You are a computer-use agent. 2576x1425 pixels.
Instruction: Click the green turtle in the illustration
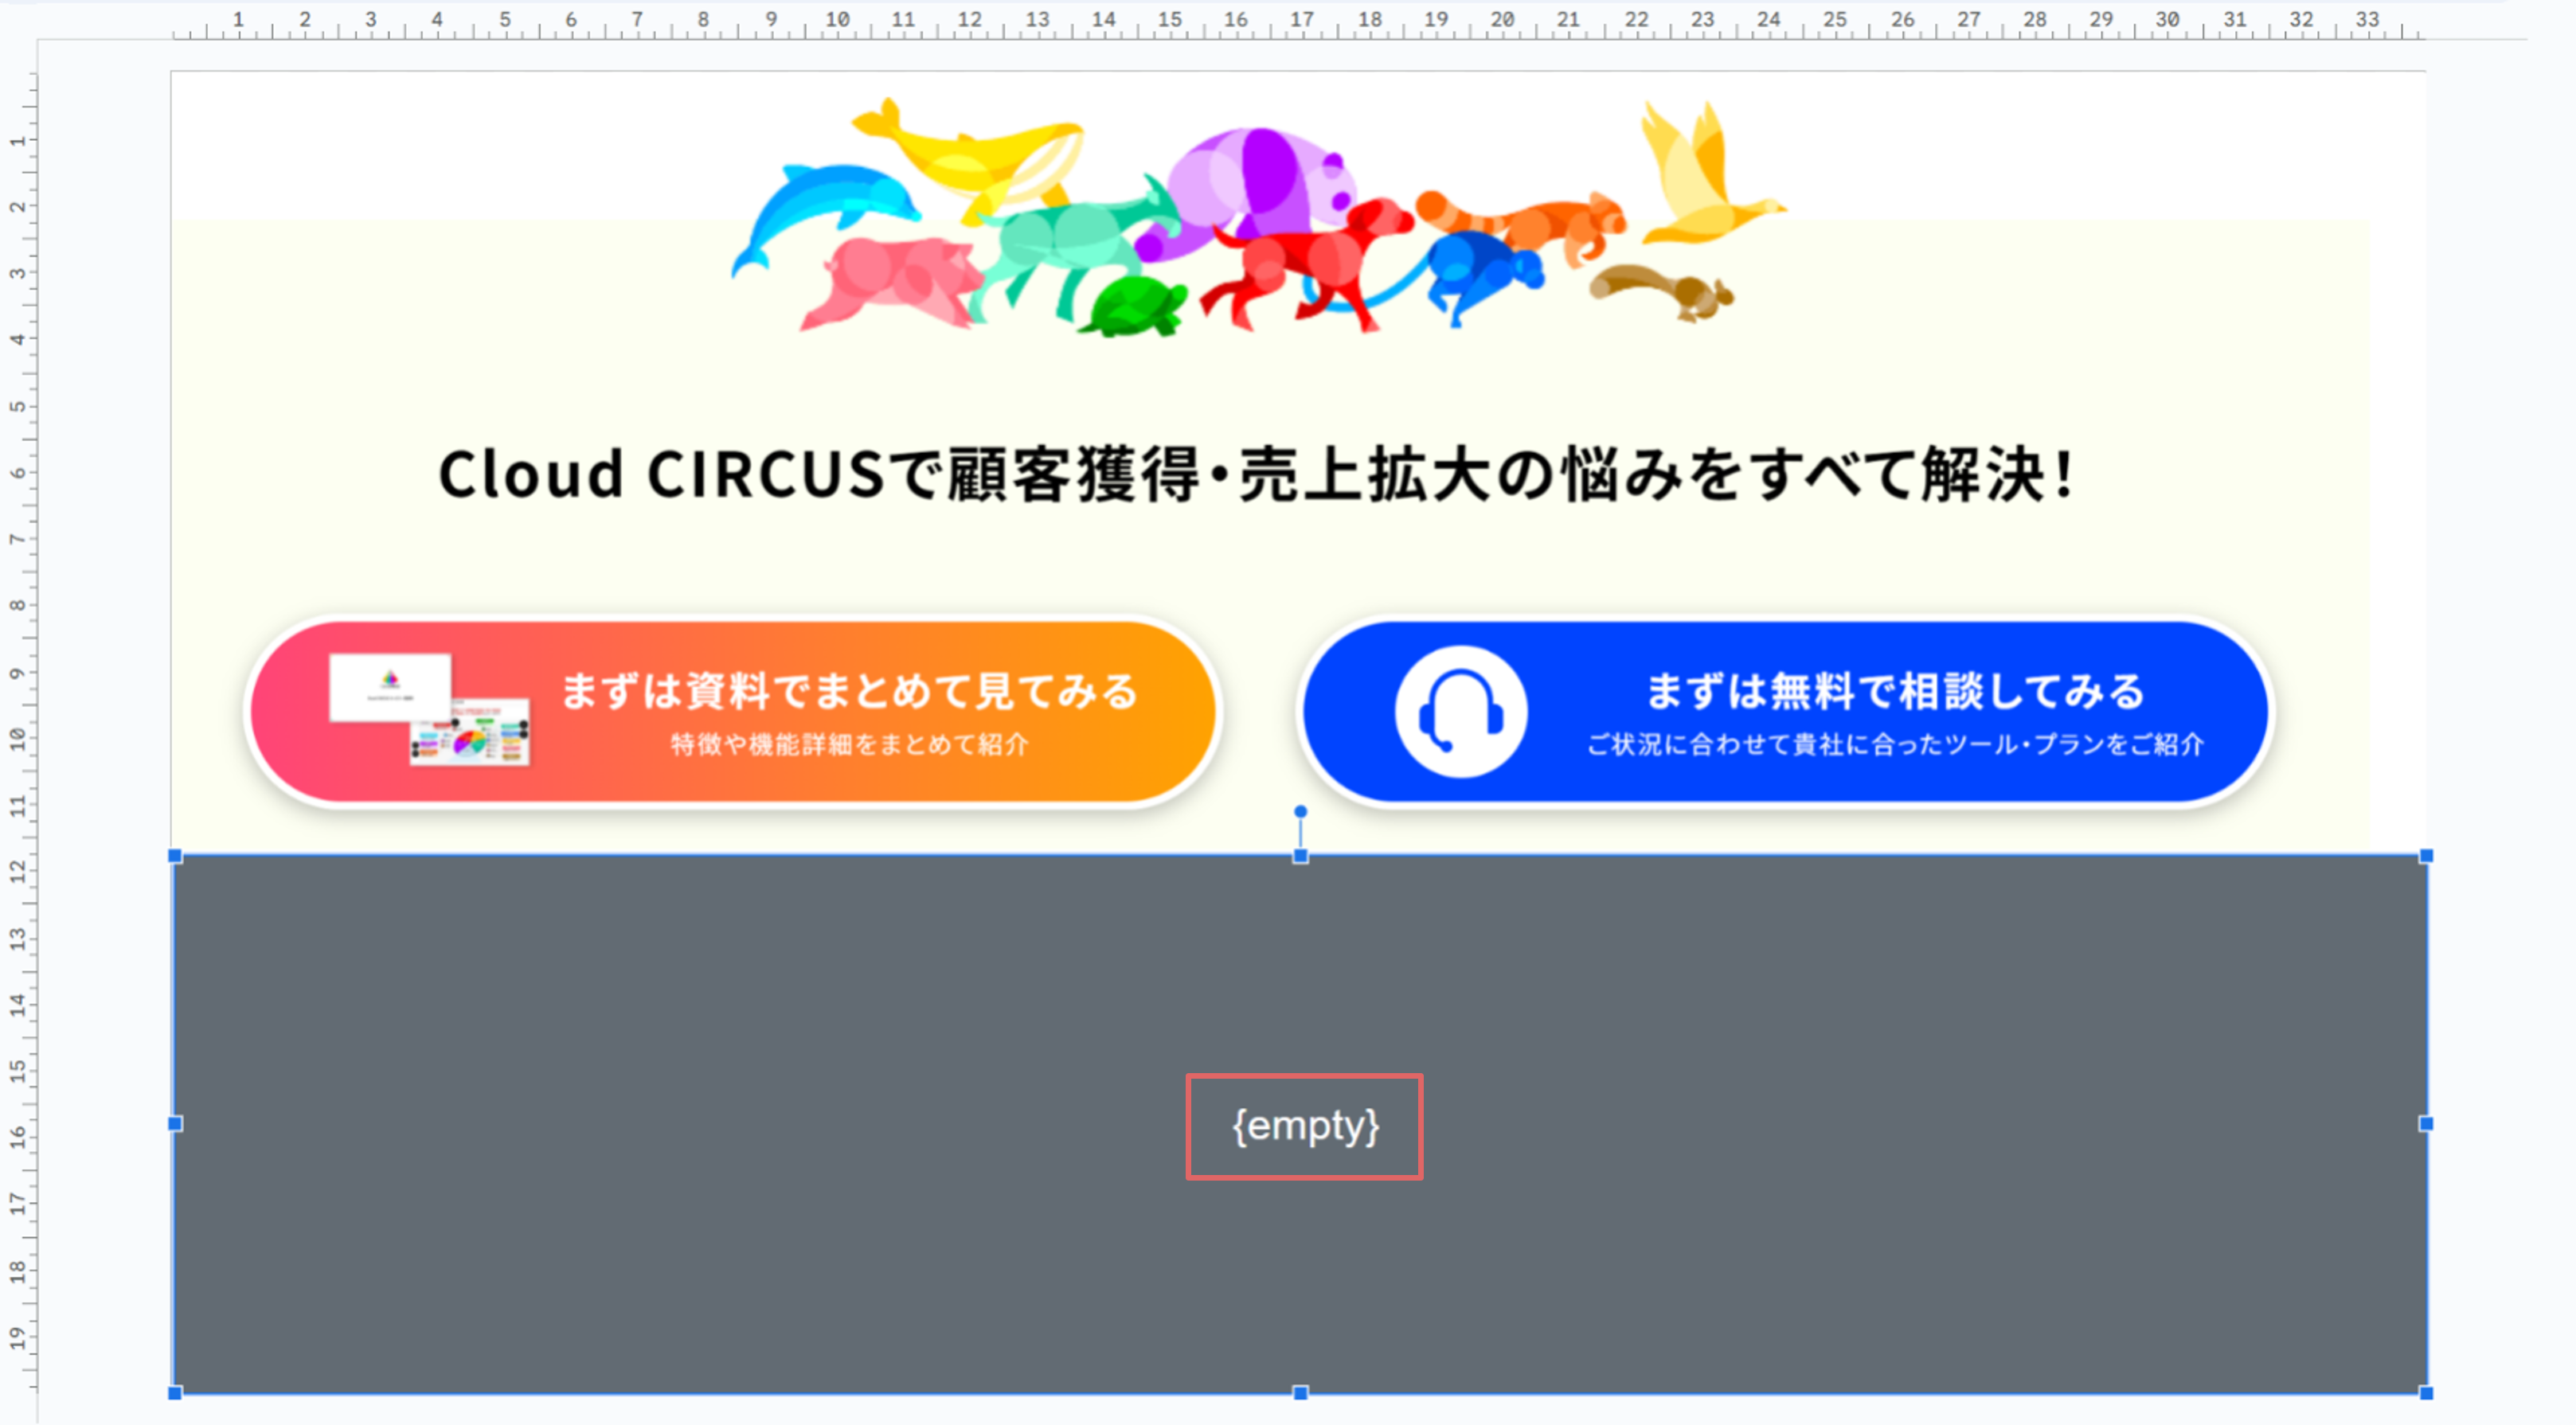(x=1132, y=307)
